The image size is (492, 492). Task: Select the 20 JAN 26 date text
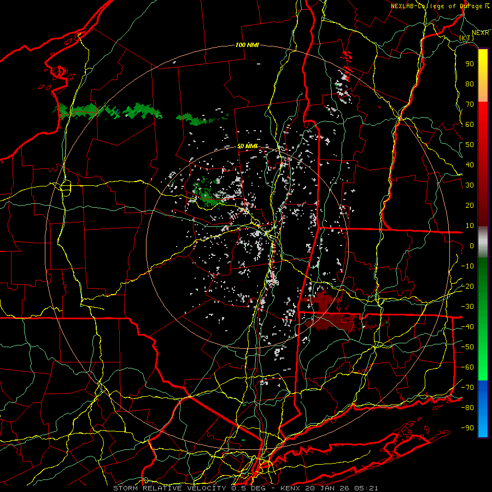[327, 488]
